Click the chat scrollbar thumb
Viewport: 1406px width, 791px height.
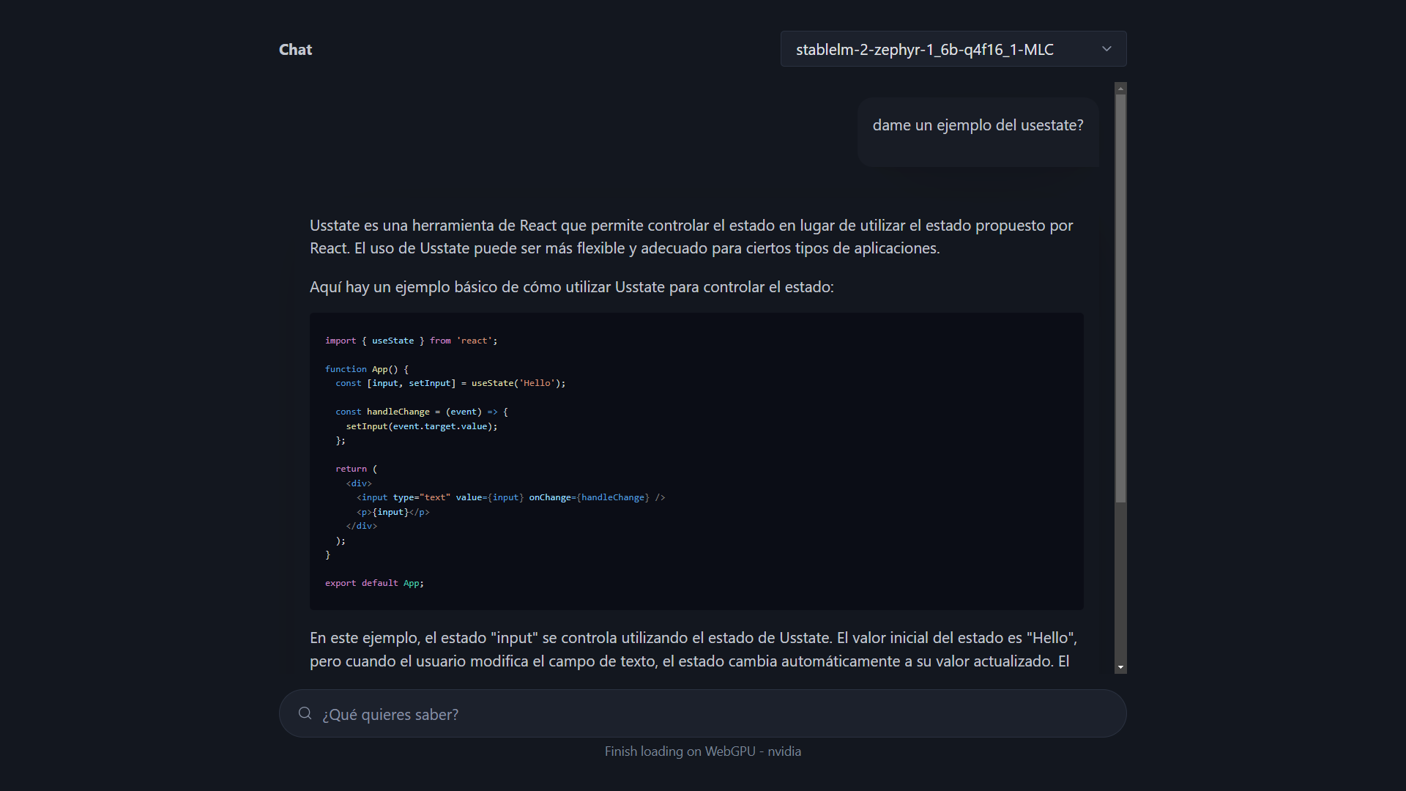pyautogui.click(x=1120, y=298)
